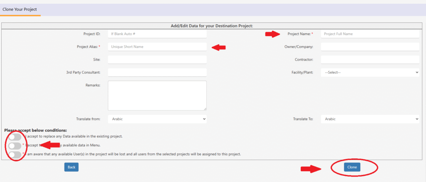
Task: Toggle the users will be lost acknowledgement
Action: [15, 155]
